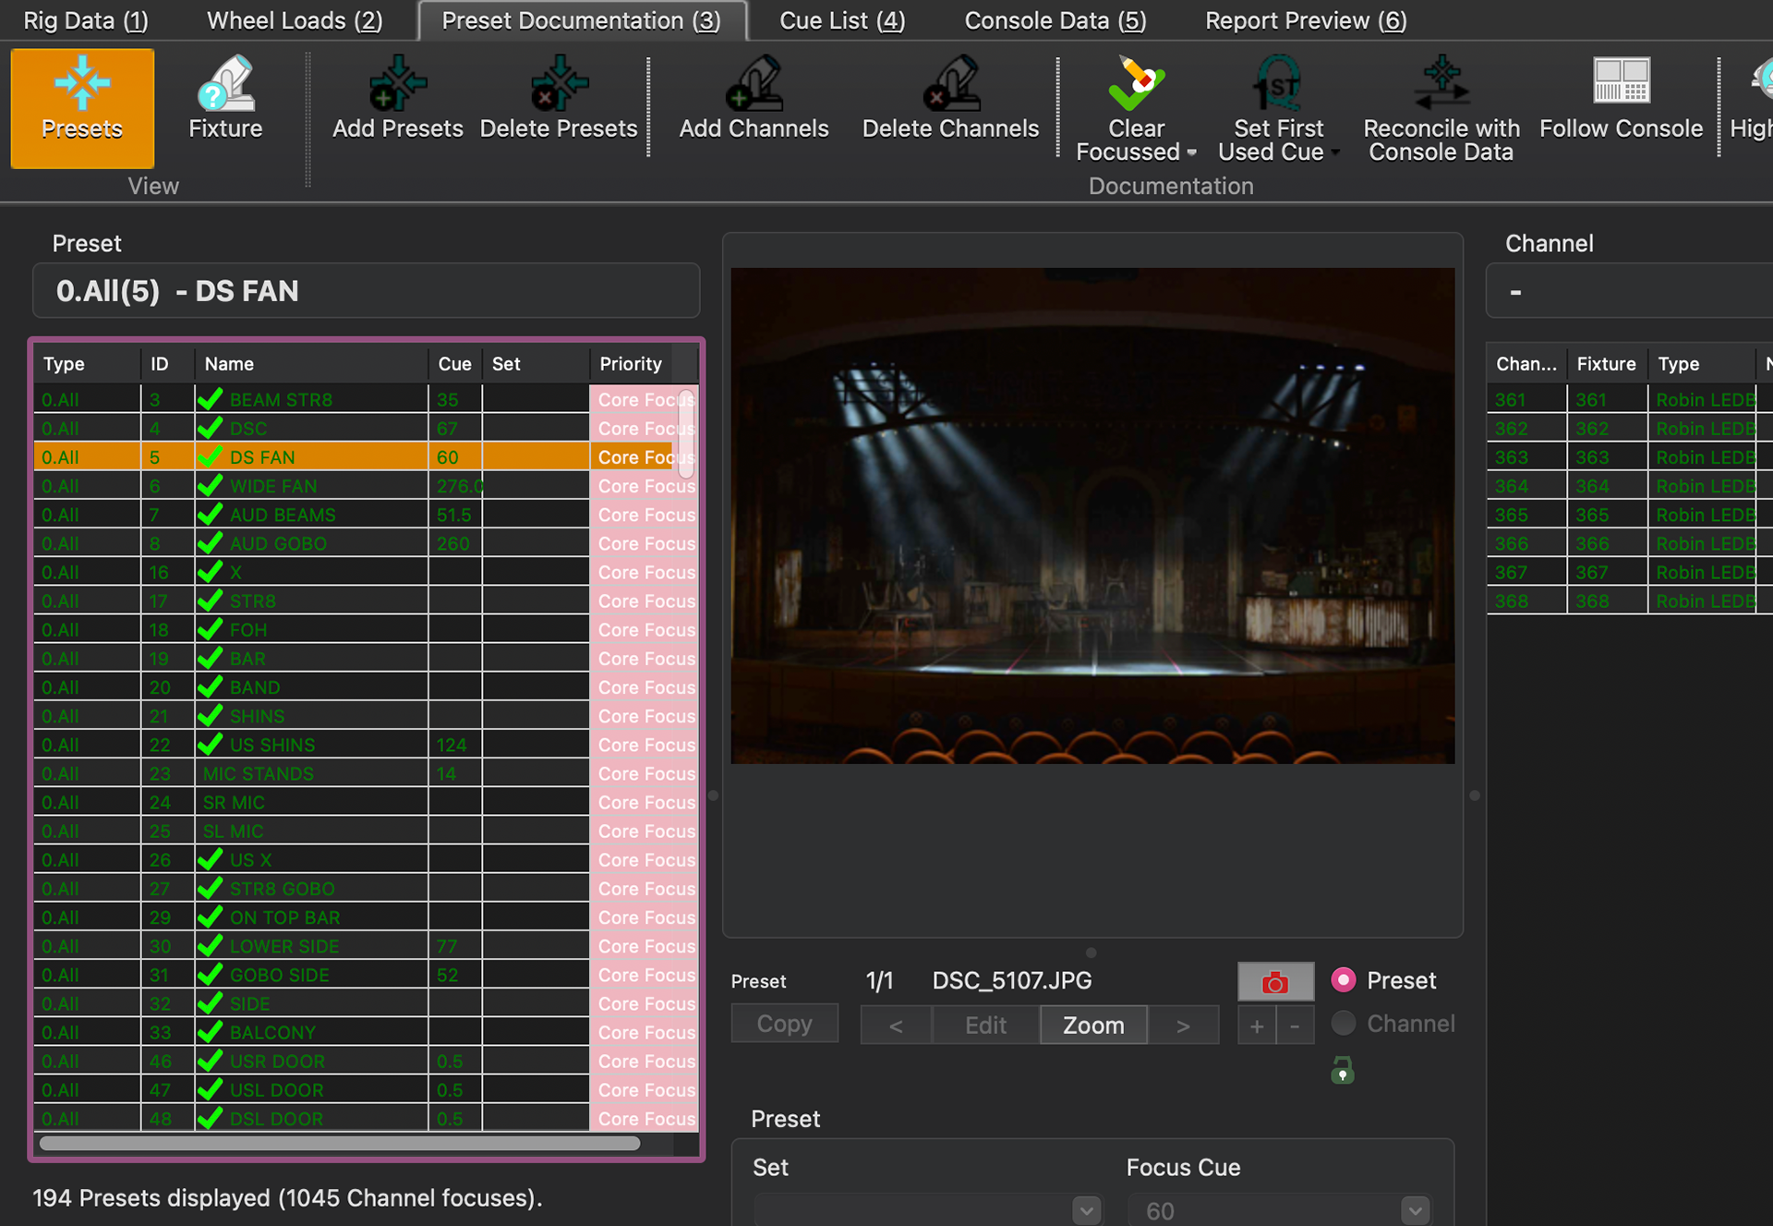Click the Copy button

(x=785, y=1024)
